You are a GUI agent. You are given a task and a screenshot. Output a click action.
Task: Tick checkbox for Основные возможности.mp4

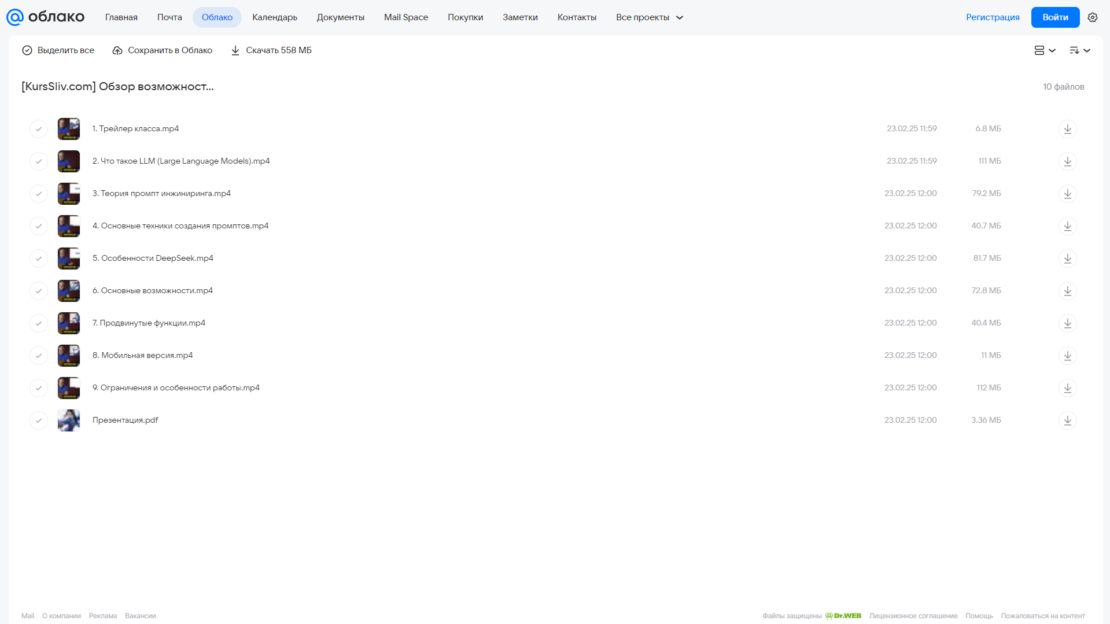39,291
